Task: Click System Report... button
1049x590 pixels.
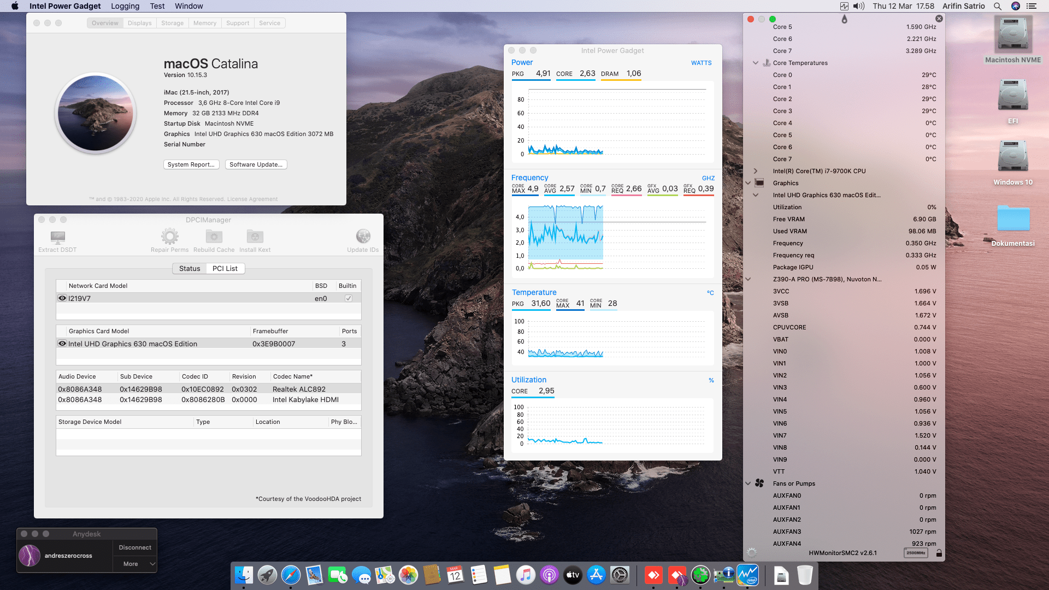Action: point(191,164)
